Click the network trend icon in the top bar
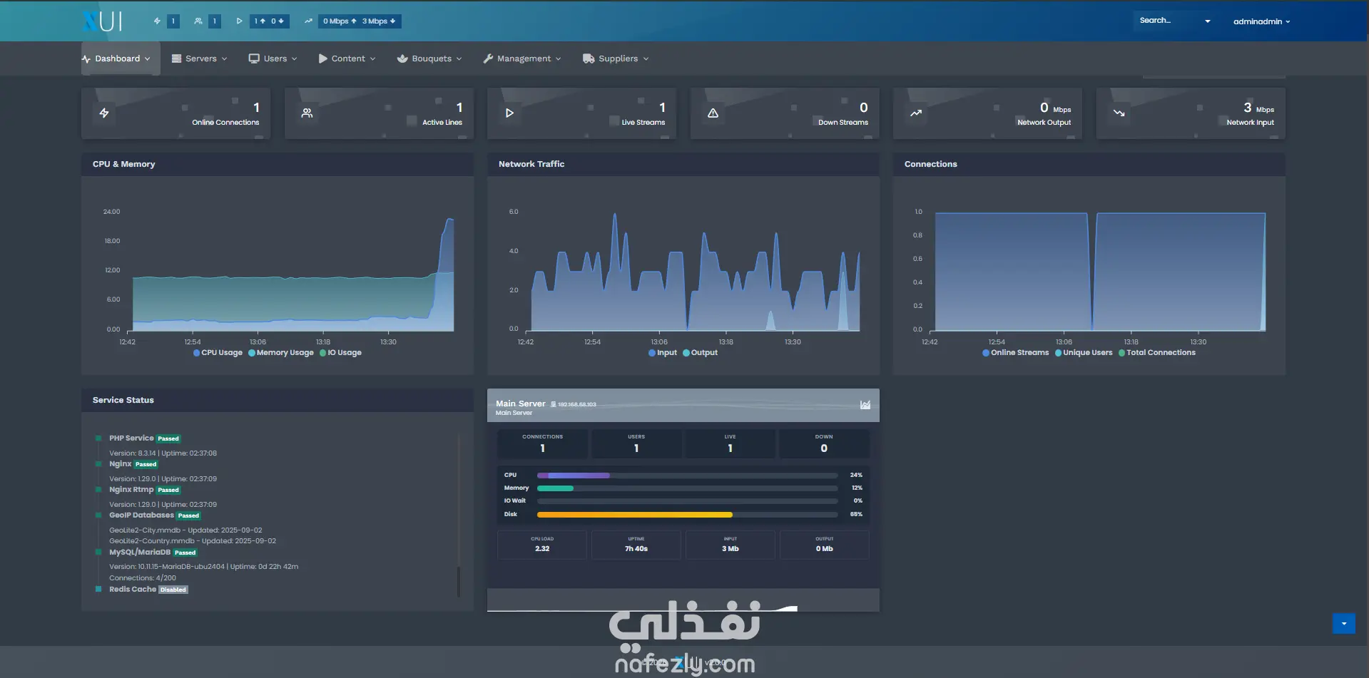Viewport: 1369px width, 678px height. click(x=308, y=21)
